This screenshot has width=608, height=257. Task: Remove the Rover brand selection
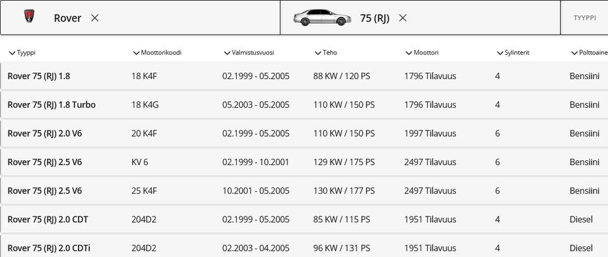[94, 18]
